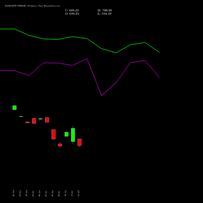This screenshot has width=203, height=203.
Task: Select the red candle above 07 Jul
Action: 47,120
